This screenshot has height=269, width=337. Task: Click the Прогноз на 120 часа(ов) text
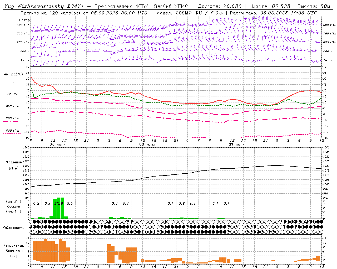[51, 13]
